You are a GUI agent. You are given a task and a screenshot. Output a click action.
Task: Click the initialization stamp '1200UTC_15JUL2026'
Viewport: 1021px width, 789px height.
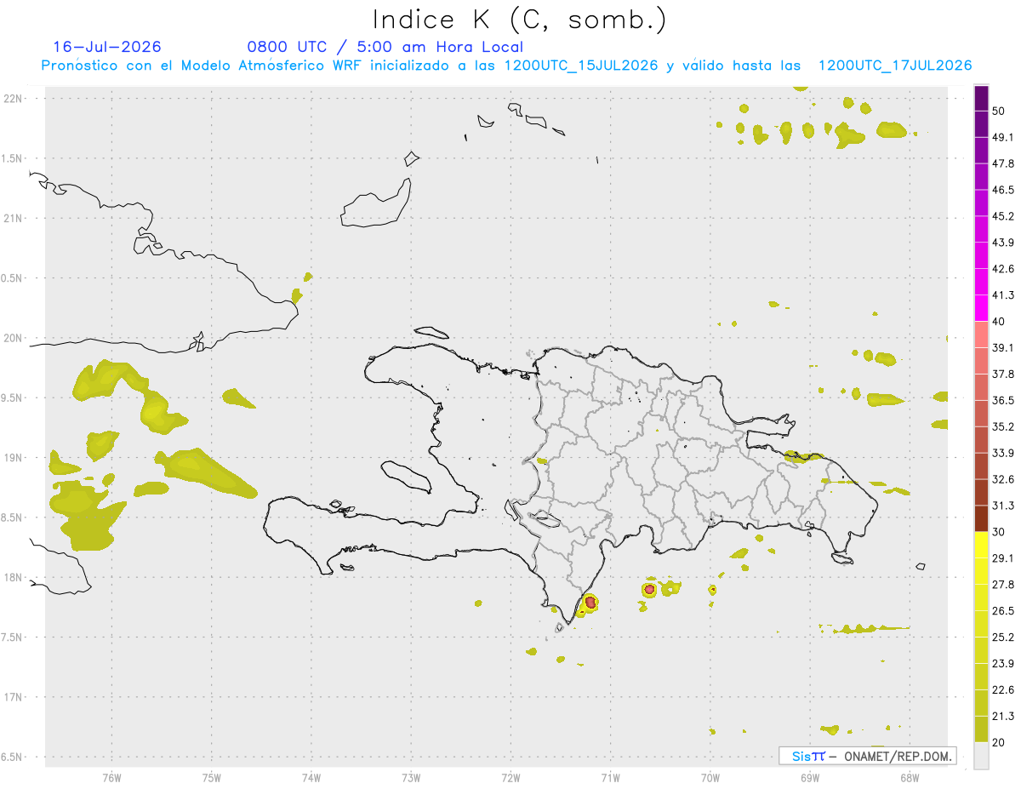(581, 66)
